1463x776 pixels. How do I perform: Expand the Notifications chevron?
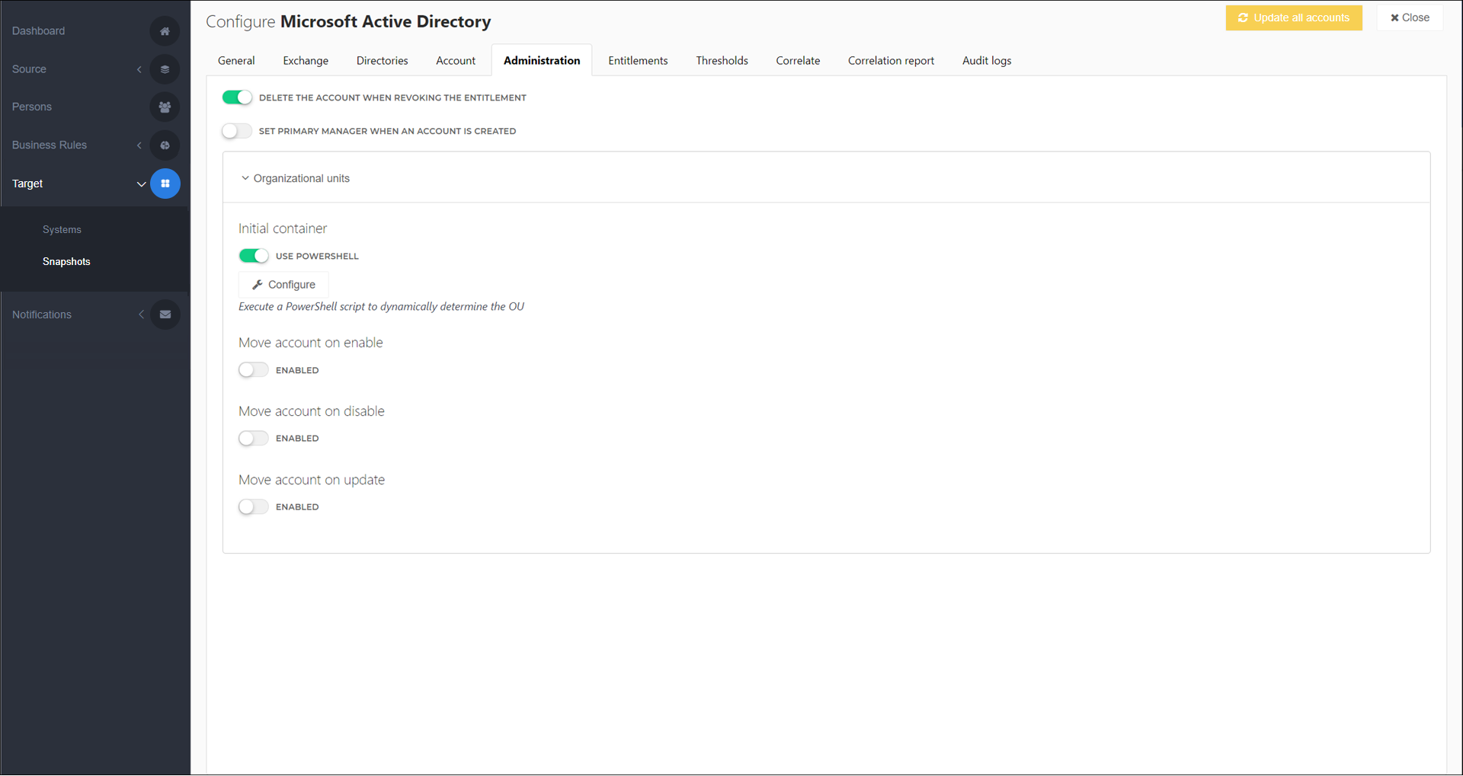(x=141, y=315)
